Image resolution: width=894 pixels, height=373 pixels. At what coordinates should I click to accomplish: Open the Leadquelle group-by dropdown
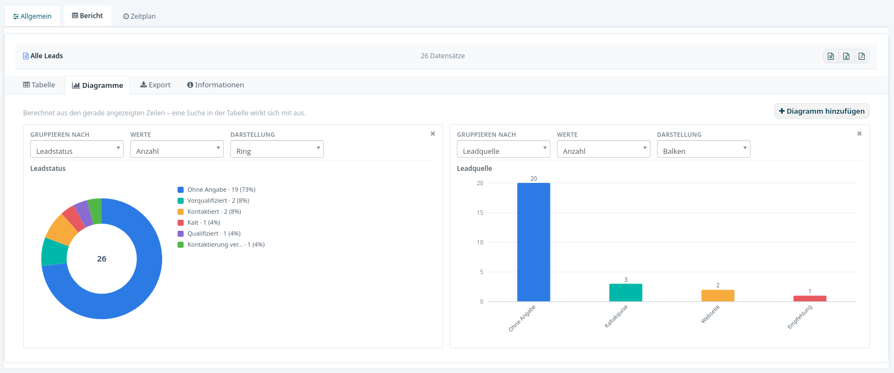click(x=504, y=149)
